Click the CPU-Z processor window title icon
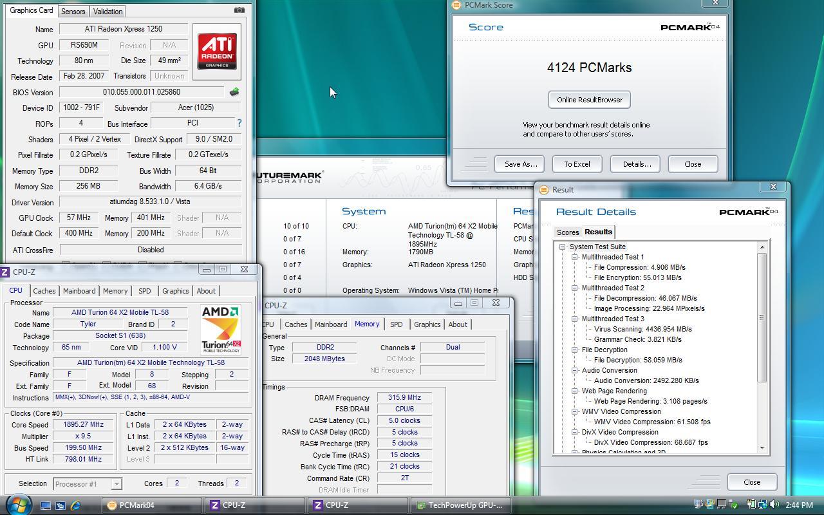The image size is (824, 515). pos(5,272)
